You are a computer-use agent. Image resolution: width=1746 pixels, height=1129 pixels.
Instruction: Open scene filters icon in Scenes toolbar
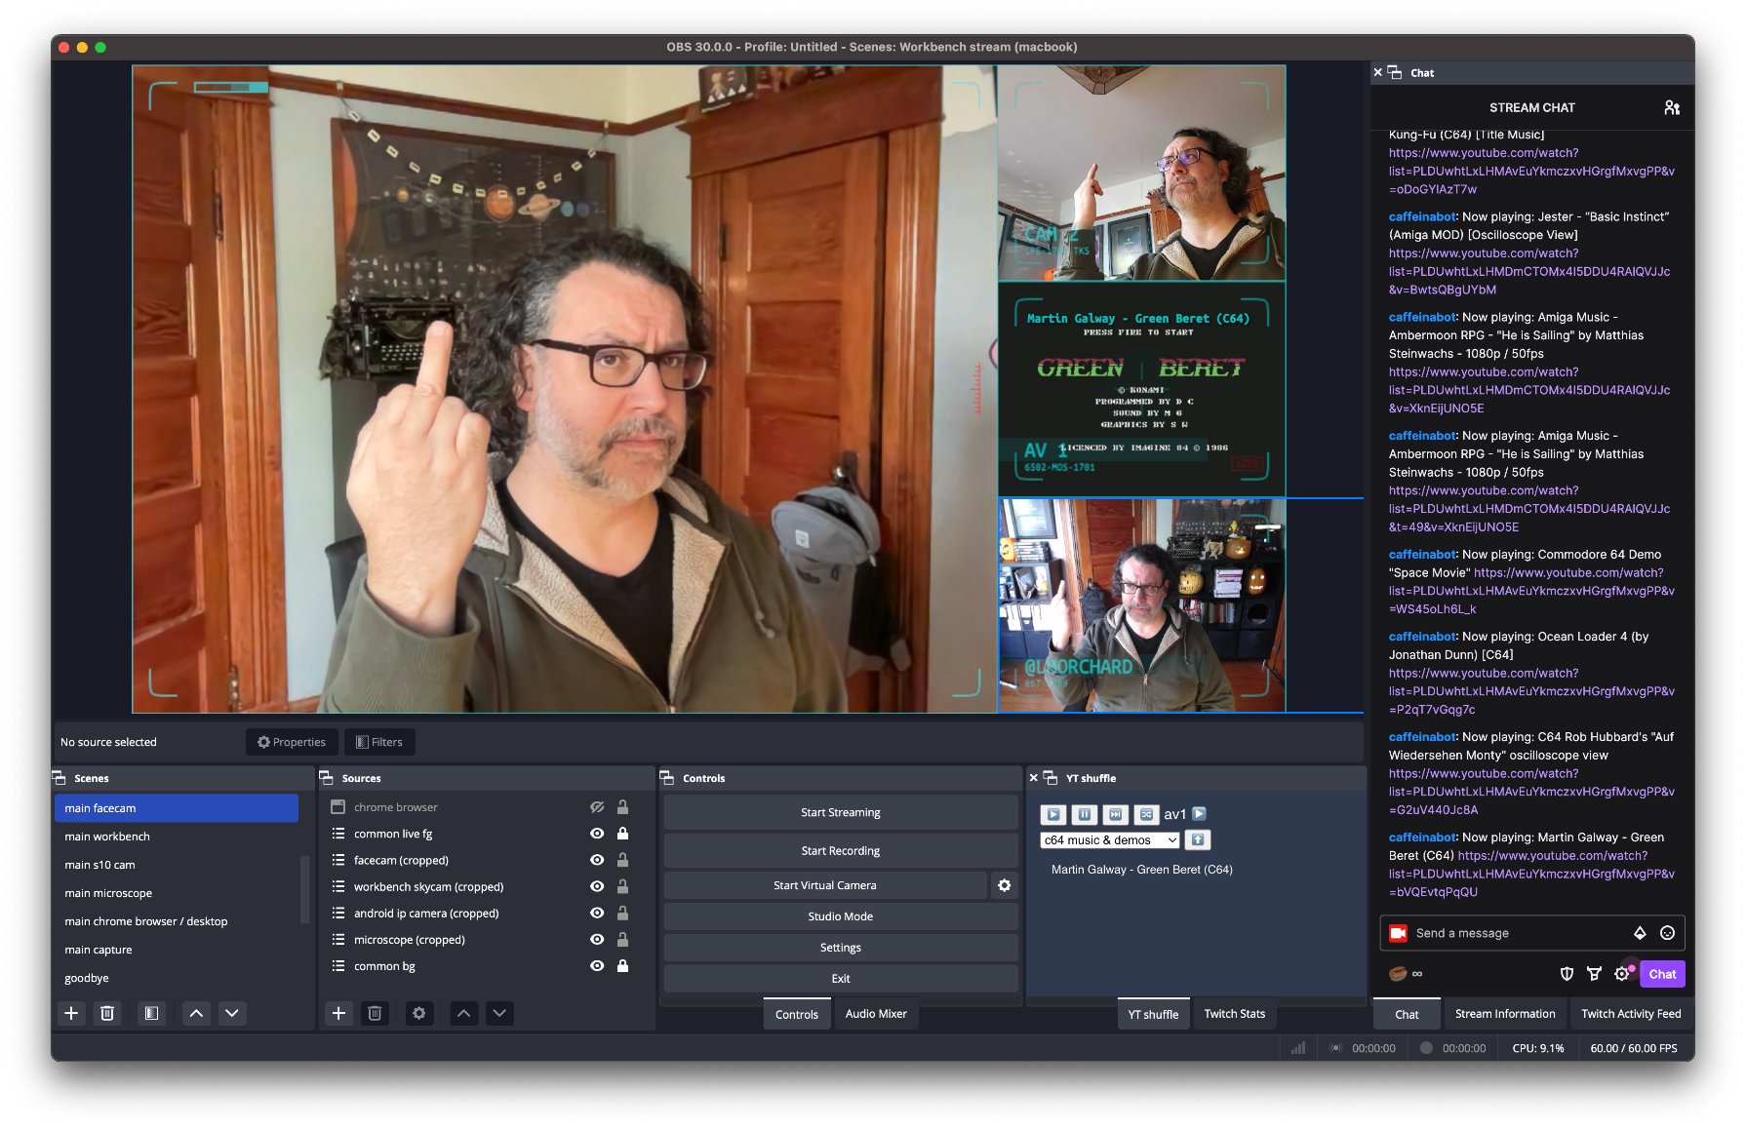[151, 1013]
